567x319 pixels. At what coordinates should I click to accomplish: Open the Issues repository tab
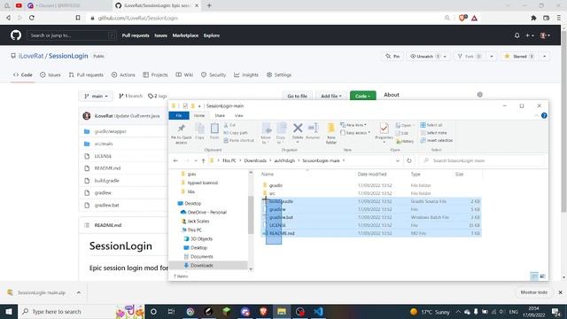pos(50,74)
